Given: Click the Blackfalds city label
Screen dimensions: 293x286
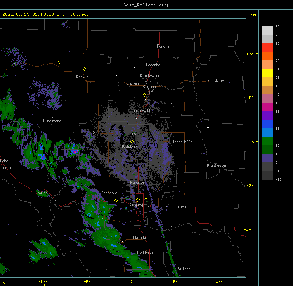Looking at the screenshot, I should 150,76.
